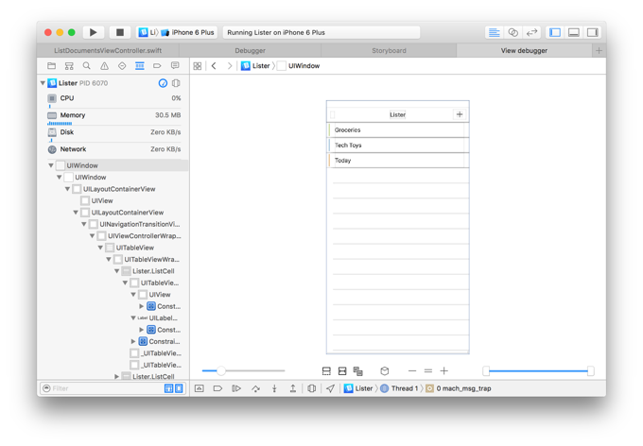Open the Breakpoint navigator
643x446 pixels.
(157, 65)
